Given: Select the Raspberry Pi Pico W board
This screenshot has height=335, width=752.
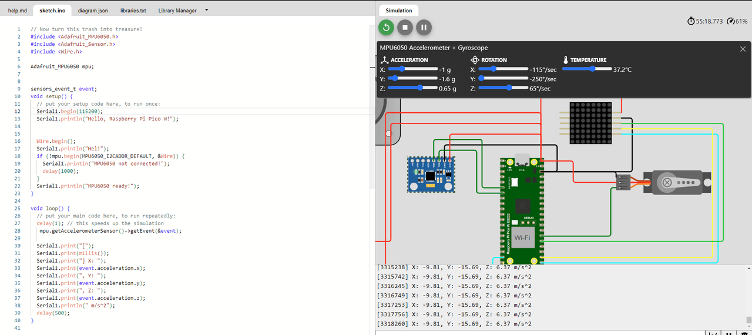Looking at the screenshot, I should pyautogui.click(x=521, y=212).
